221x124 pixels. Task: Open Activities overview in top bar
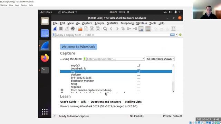click(46, 12)
